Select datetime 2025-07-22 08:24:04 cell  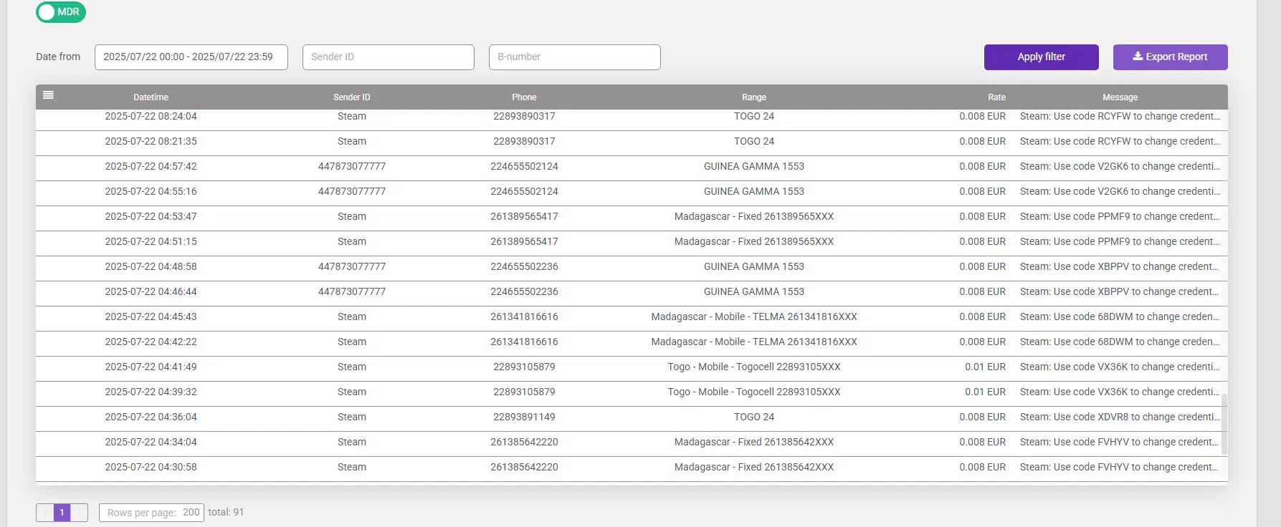pos(151,116)
